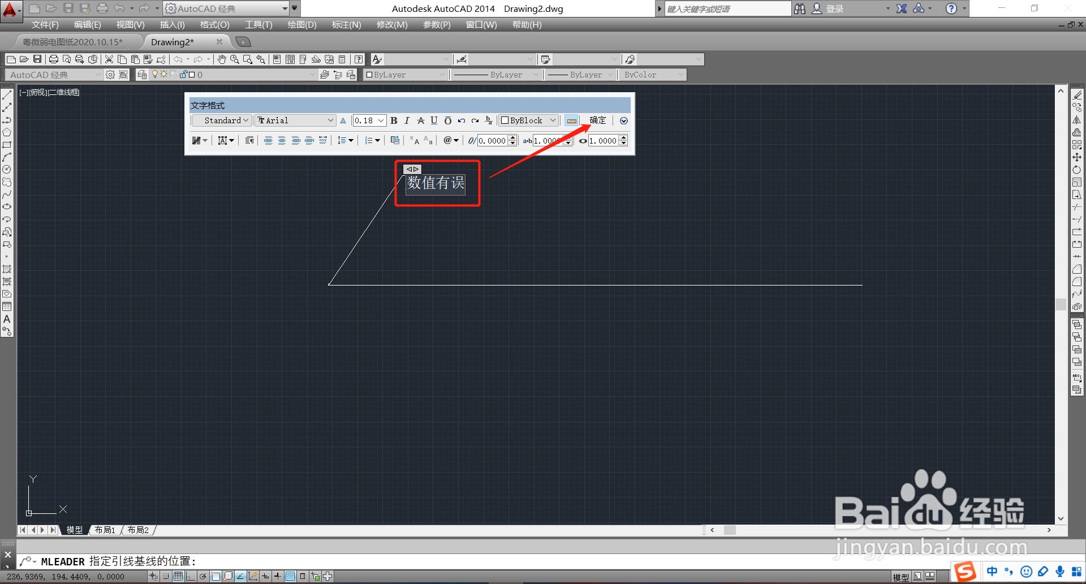This screenshot has height=584, width=1086.
Task: Toggle Overline text formatting
Action: click(x=447, y=120)
